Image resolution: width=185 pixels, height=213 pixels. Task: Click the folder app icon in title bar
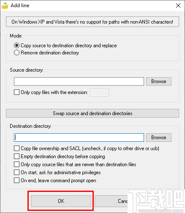5,5
